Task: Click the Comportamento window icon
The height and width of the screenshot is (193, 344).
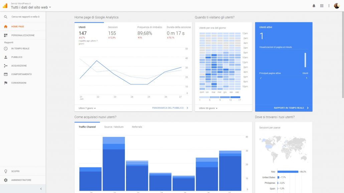Action: coord(6,74)
